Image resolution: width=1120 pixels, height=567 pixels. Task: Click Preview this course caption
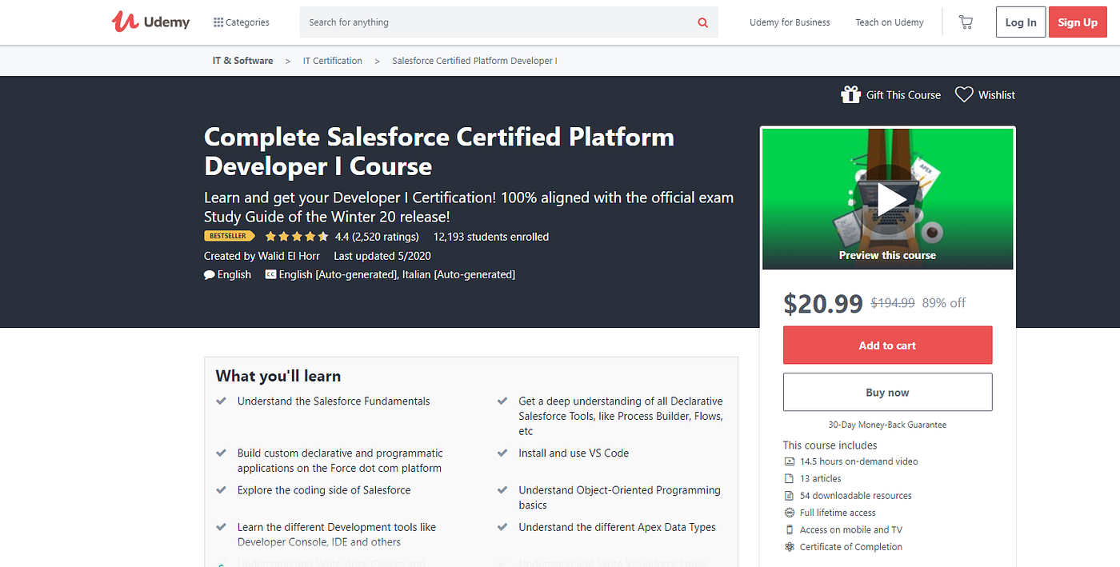click(x=887, y=255)
